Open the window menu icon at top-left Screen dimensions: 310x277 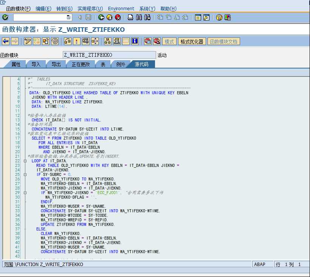pyautogui.click(x=3, y=2)
